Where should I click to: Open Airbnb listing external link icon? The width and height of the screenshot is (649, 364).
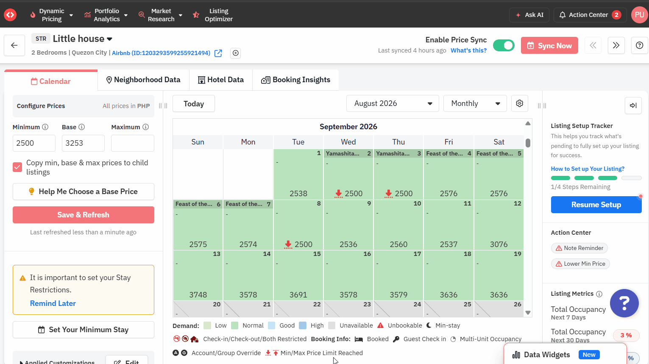click(x=218, y=53)
